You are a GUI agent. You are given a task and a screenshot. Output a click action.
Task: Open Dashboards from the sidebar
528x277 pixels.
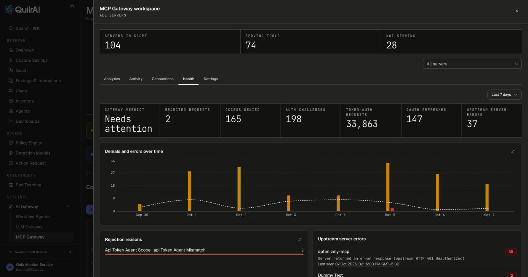tap(28, 121)
